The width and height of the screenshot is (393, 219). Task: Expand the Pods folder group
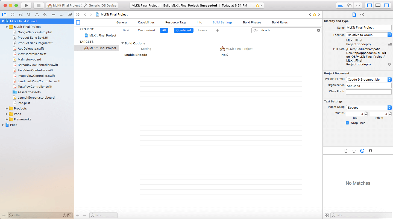coord(7,114)
